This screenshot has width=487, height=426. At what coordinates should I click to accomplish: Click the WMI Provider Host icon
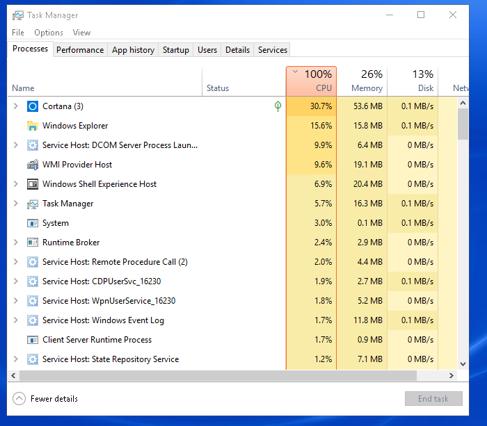click(33, 165)
